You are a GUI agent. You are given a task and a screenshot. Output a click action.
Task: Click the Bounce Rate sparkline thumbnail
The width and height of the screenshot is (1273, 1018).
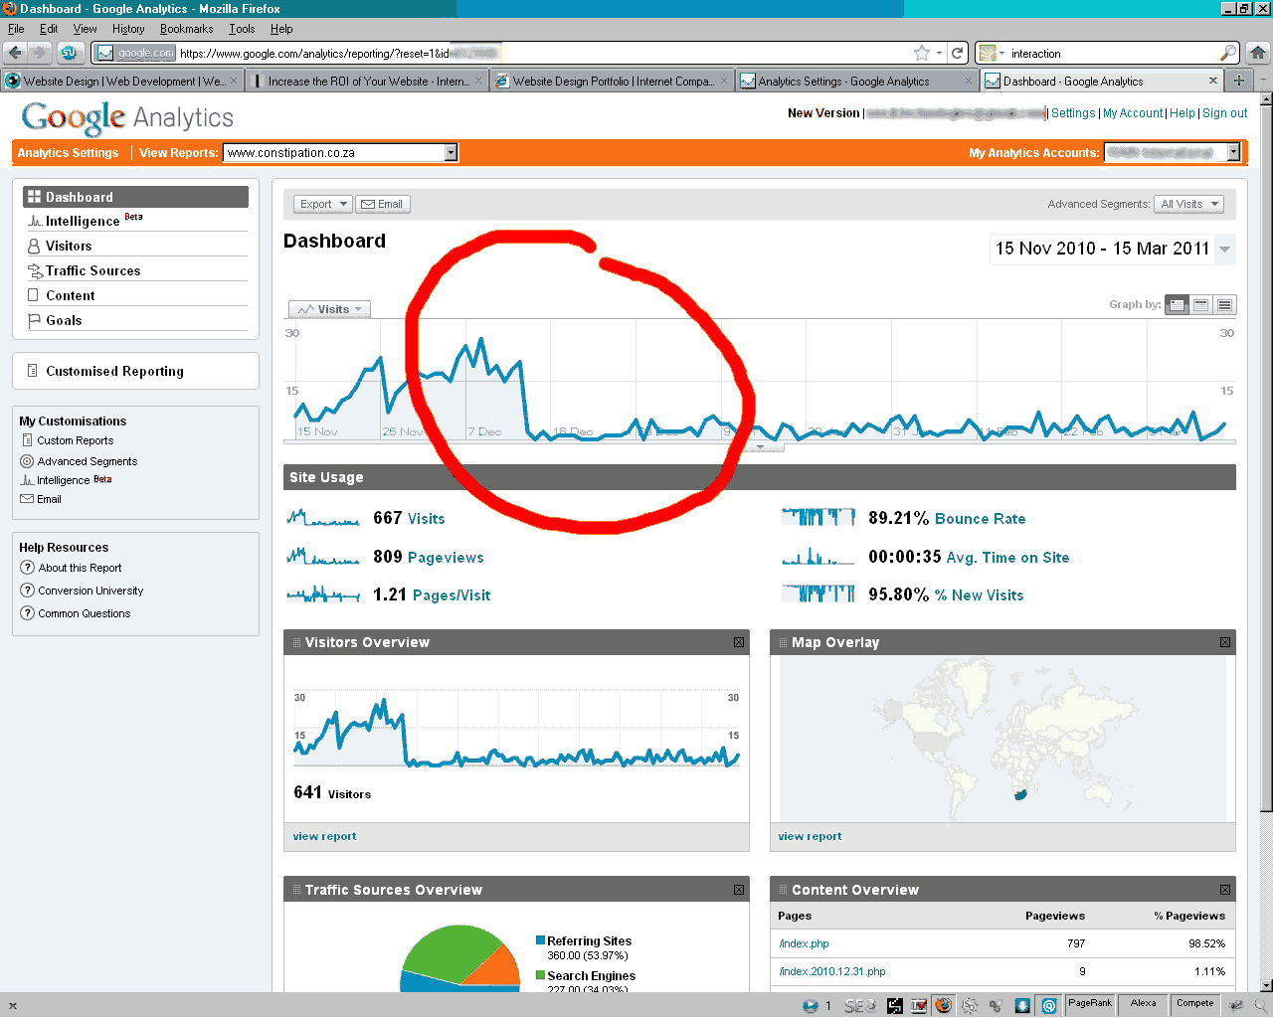[x=818, y=518]
